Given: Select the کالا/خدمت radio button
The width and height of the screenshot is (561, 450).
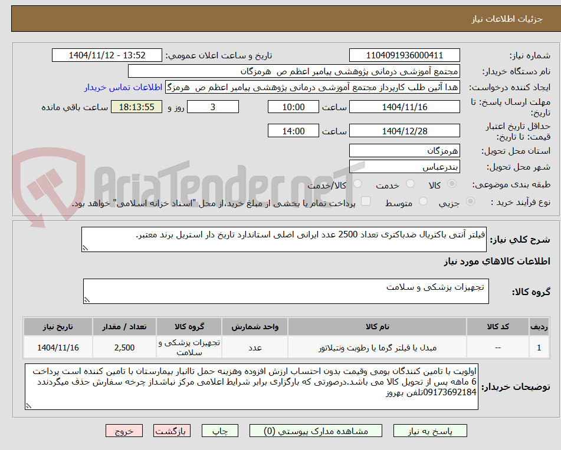Looking at the screenshot, I should tap(357, 184).
